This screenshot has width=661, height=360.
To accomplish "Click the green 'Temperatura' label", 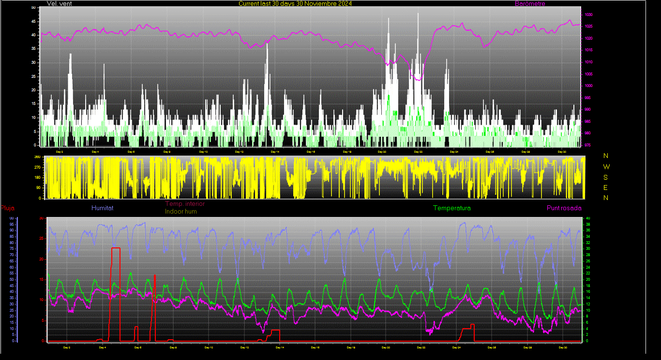I will (451, 208).
